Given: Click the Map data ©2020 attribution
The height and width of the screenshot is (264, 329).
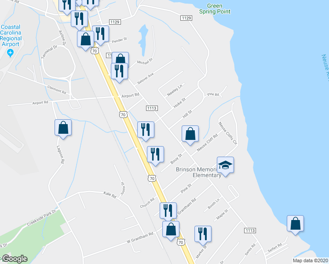Looking at the screenshot, I should 311,260.
